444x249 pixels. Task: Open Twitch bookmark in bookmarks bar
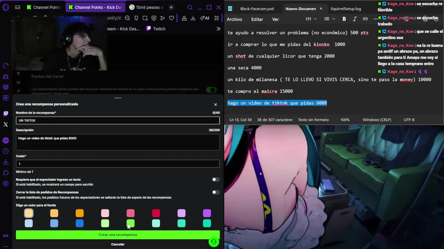click(155, 29)
